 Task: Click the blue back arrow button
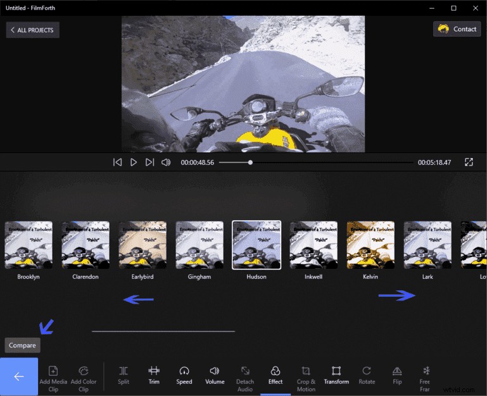[x=19, y=376]
